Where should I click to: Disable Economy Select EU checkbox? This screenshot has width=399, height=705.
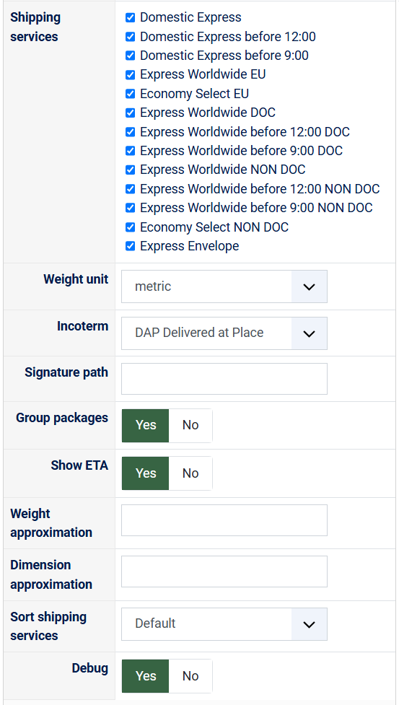tap(131, 94)
